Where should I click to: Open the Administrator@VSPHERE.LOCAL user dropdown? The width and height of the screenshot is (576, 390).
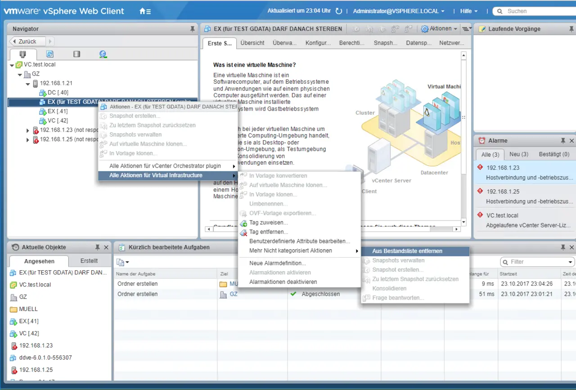click(399, 11)
